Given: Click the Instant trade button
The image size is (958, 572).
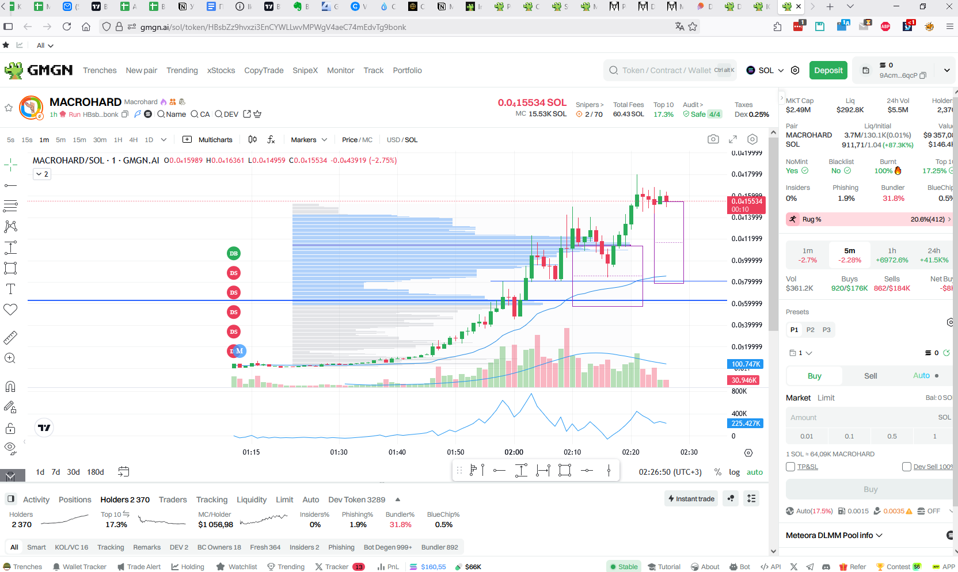Looking at the screenshot, I should 691,498.
